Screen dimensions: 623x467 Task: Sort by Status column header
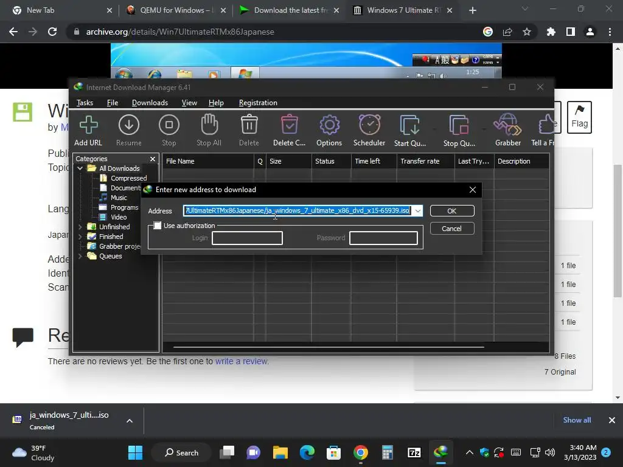[332, 161]
